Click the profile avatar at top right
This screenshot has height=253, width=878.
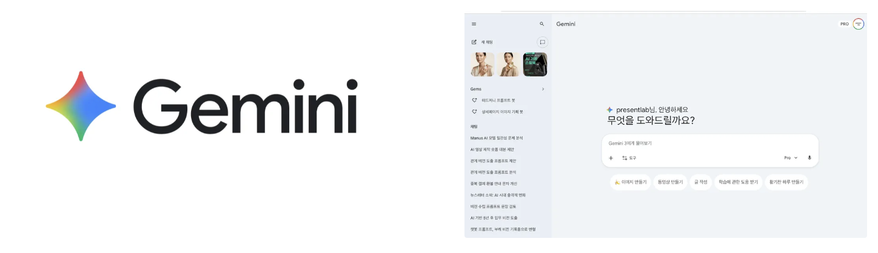click(858, 24)
